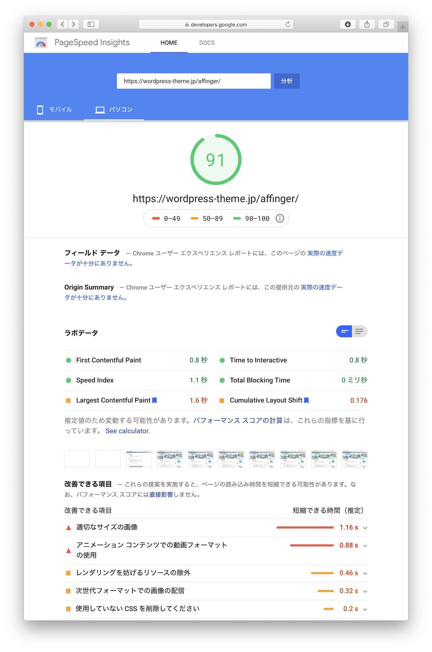Click third filmstrip screenshot thumbnail
The image size is (432, 652).
pos(139,459)
